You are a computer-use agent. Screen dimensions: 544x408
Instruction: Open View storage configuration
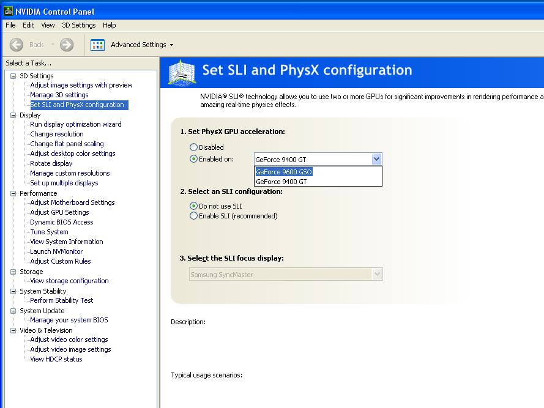(69, 281)
